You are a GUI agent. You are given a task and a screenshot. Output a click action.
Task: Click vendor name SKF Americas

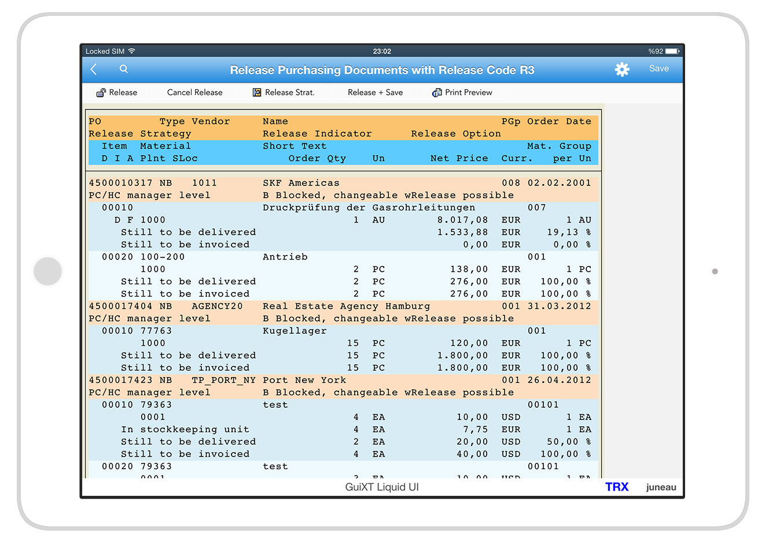(301, 183)
